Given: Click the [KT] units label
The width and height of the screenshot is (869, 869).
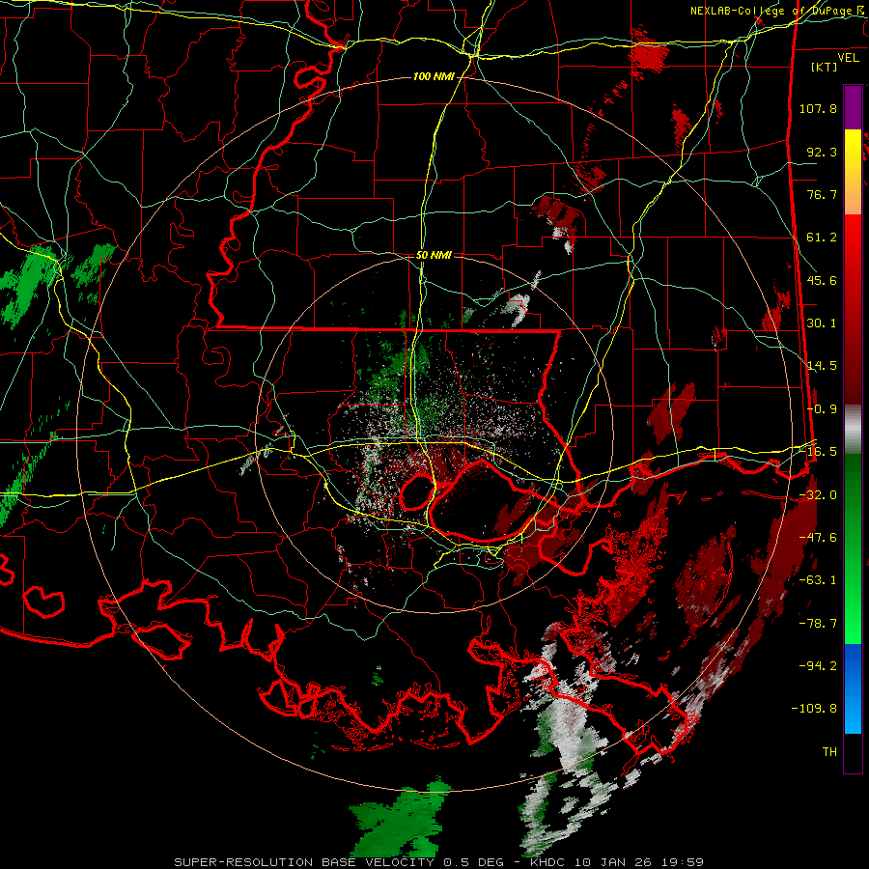Looking at the screenshot, I should click(x=825, y=67).
